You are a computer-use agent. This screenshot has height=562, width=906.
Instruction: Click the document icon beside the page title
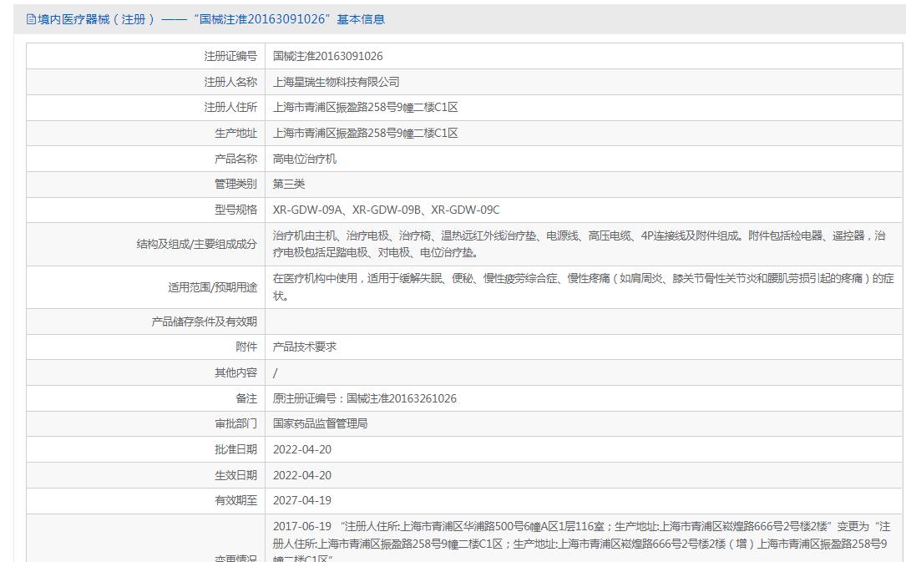pos(31,19)
